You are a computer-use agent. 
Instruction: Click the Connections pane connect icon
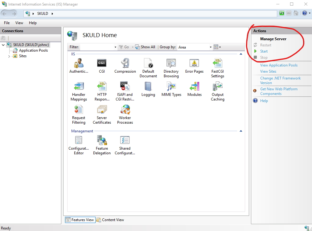pos(3,38)
